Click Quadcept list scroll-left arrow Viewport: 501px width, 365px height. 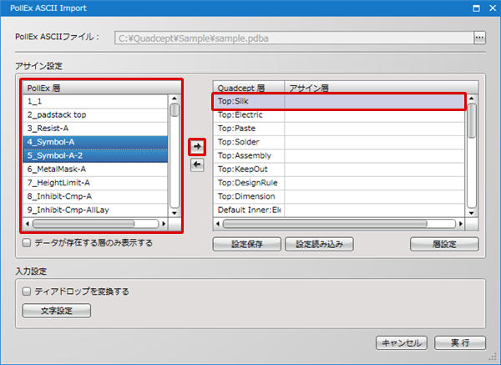[x=218, y=224]
